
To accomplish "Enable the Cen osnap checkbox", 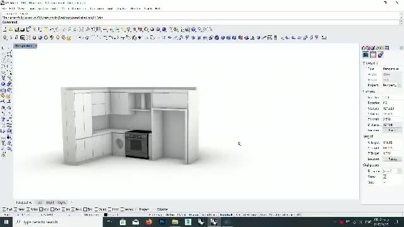I will (x=52, y=209).
